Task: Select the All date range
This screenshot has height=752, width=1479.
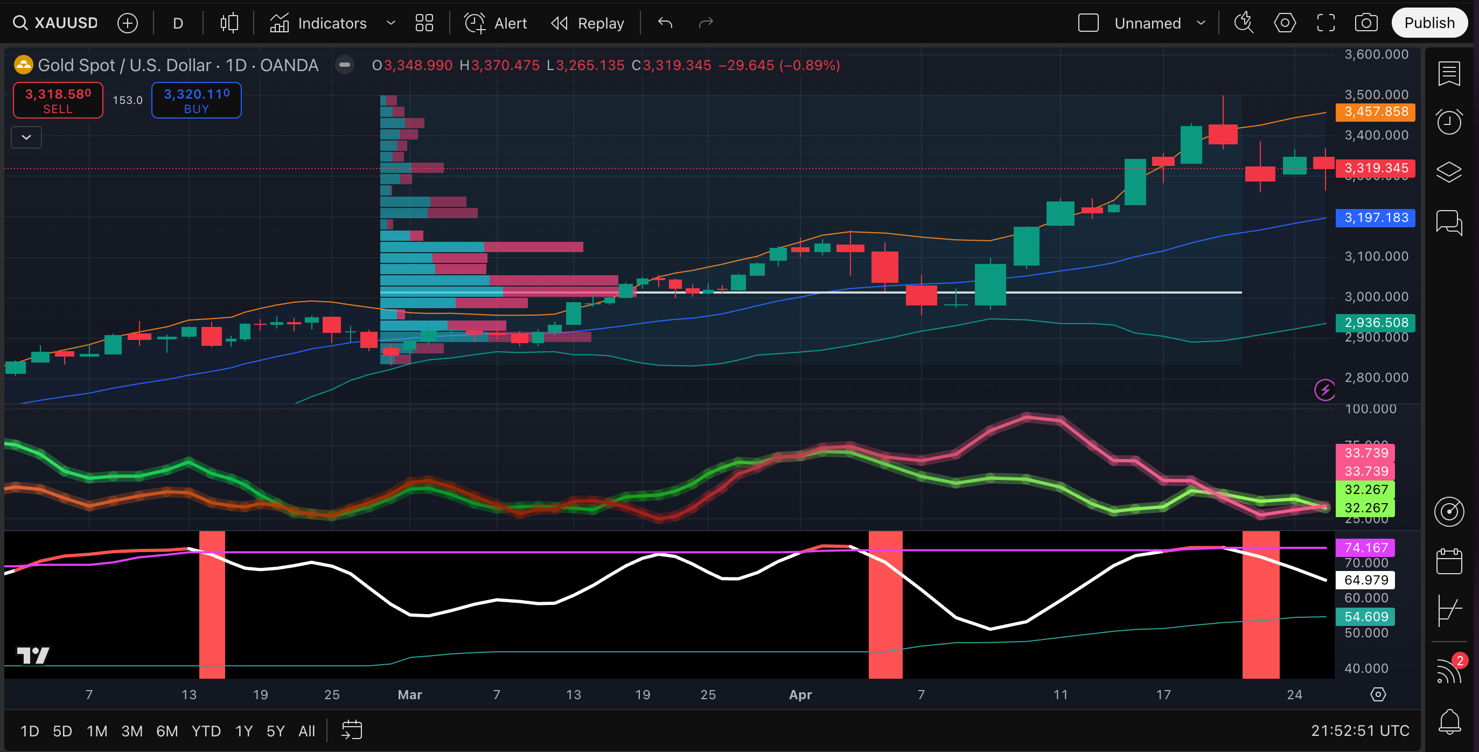Action: [306, 731]
